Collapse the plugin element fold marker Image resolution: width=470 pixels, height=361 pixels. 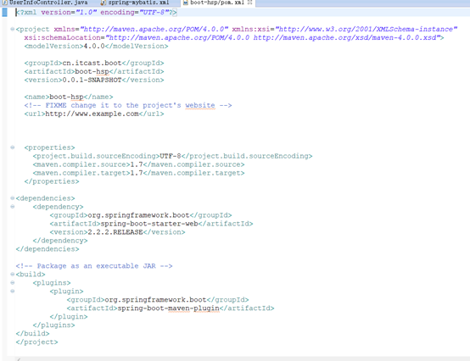pyautogui.click(x=12, y=291)
